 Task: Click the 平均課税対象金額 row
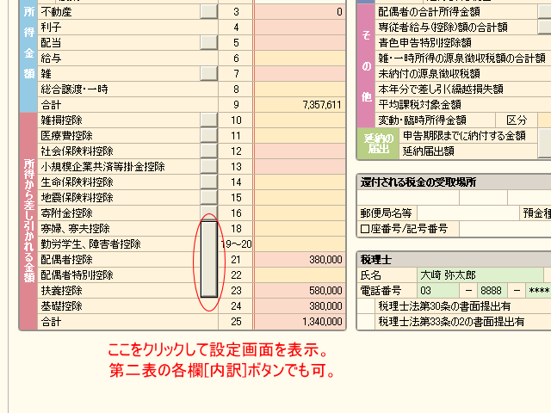(x=463, y=104)
